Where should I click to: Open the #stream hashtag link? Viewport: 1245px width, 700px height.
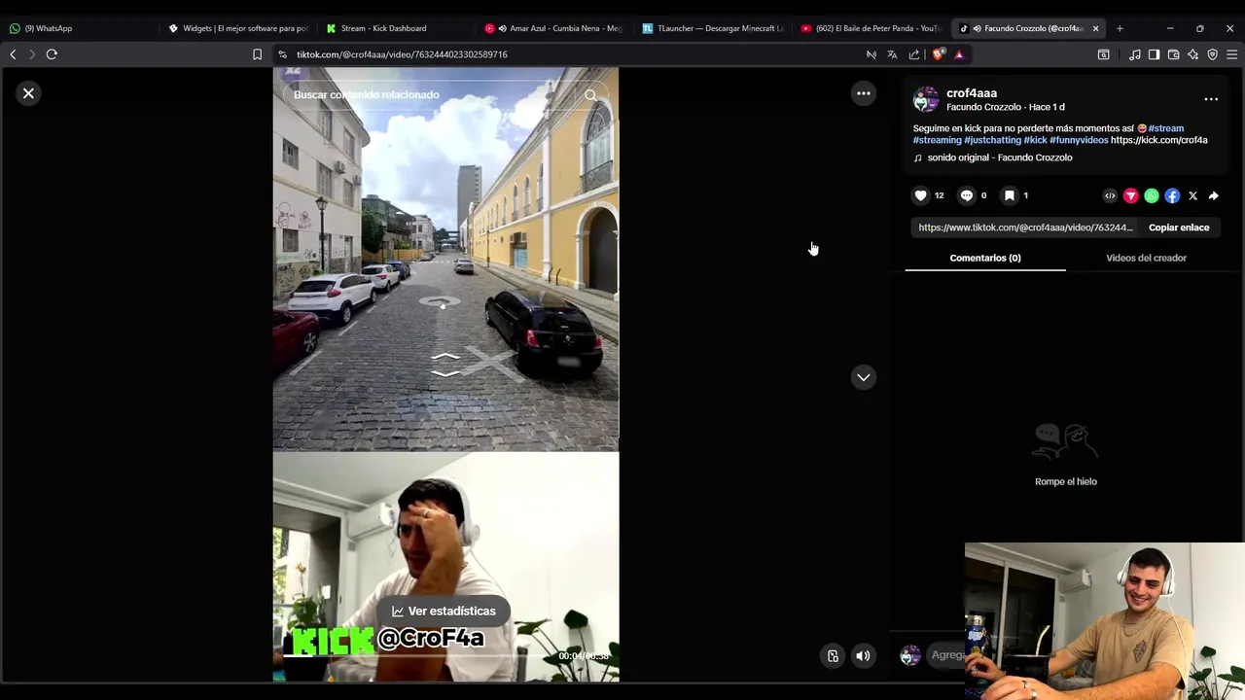click(1166, 128)
